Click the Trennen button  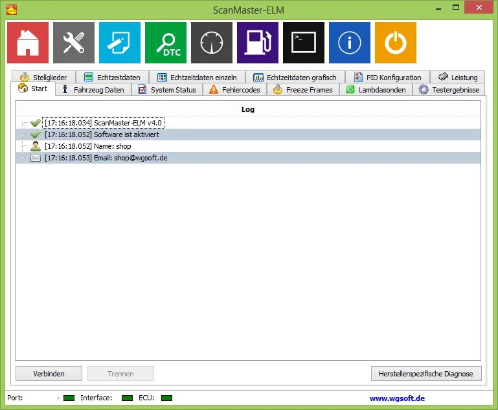pyautogui.click(x=120, y=374)
